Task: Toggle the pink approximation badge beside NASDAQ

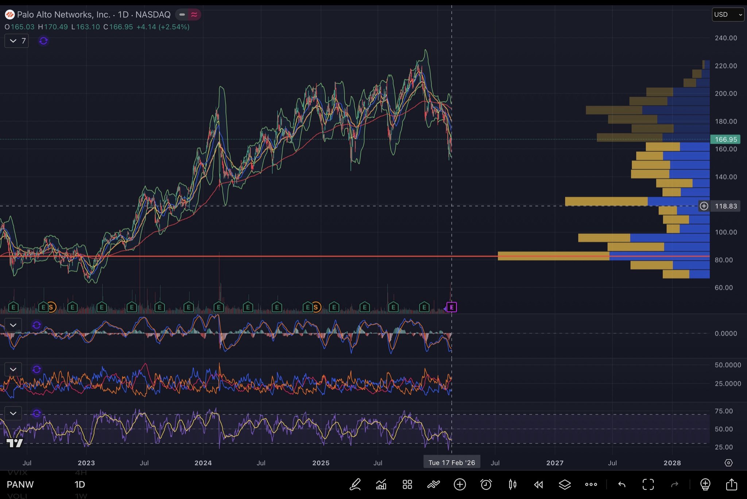Action: tap(194, 15)
